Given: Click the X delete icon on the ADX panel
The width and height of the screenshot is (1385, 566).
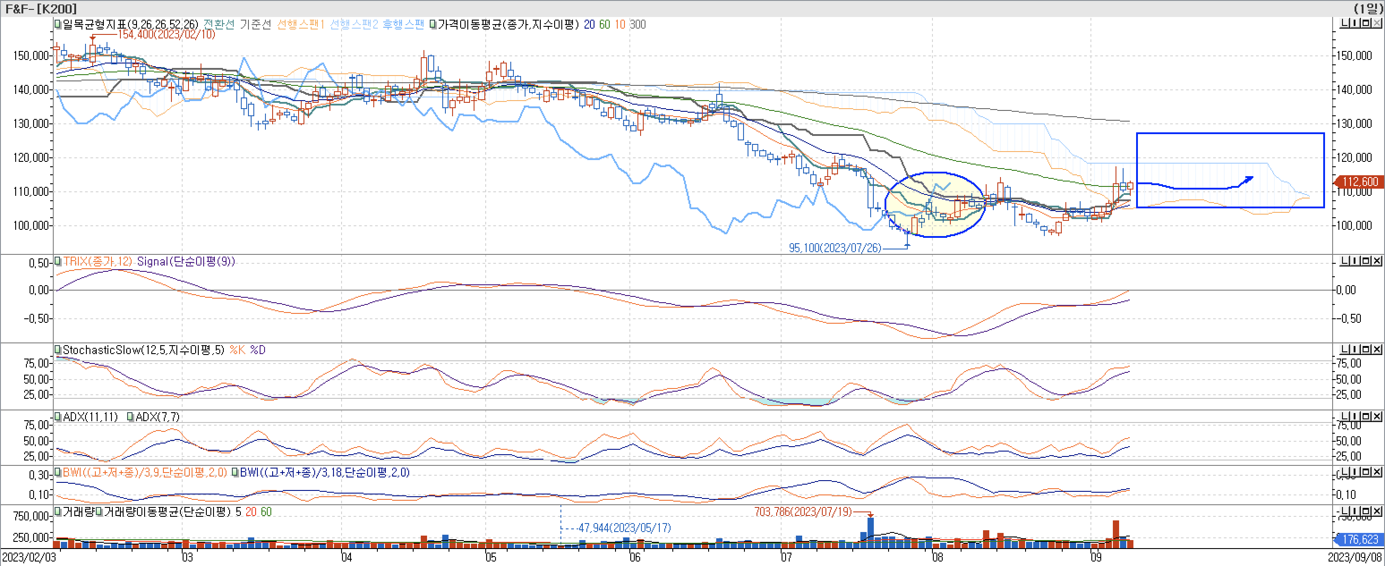Looking at the screenshot, I should click(x=1377, y=417).
